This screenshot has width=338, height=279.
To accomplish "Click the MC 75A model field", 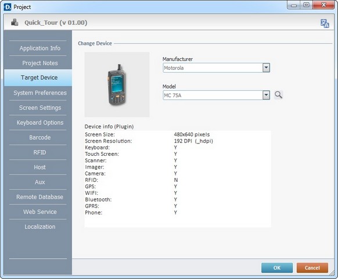I will coord(216,95).
